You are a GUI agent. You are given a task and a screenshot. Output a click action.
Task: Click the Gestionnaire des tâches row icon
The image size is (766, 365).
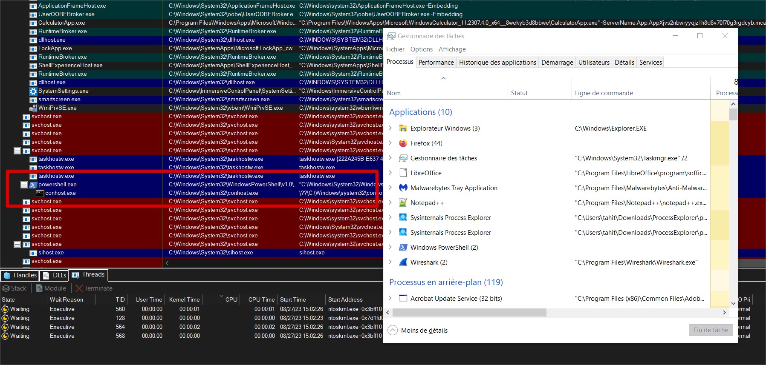tap(403, 158)
